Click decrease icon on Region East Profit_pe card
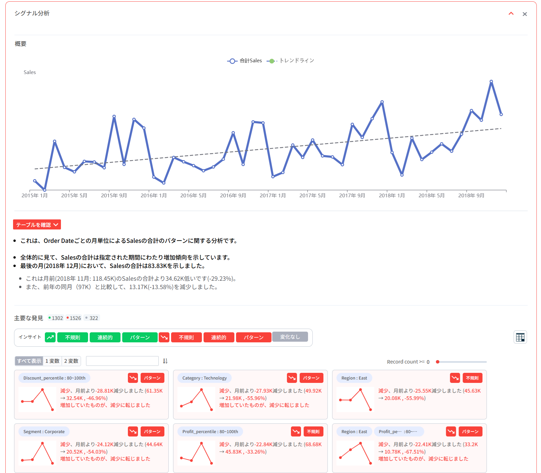541x473 pixels. point(451,431)
